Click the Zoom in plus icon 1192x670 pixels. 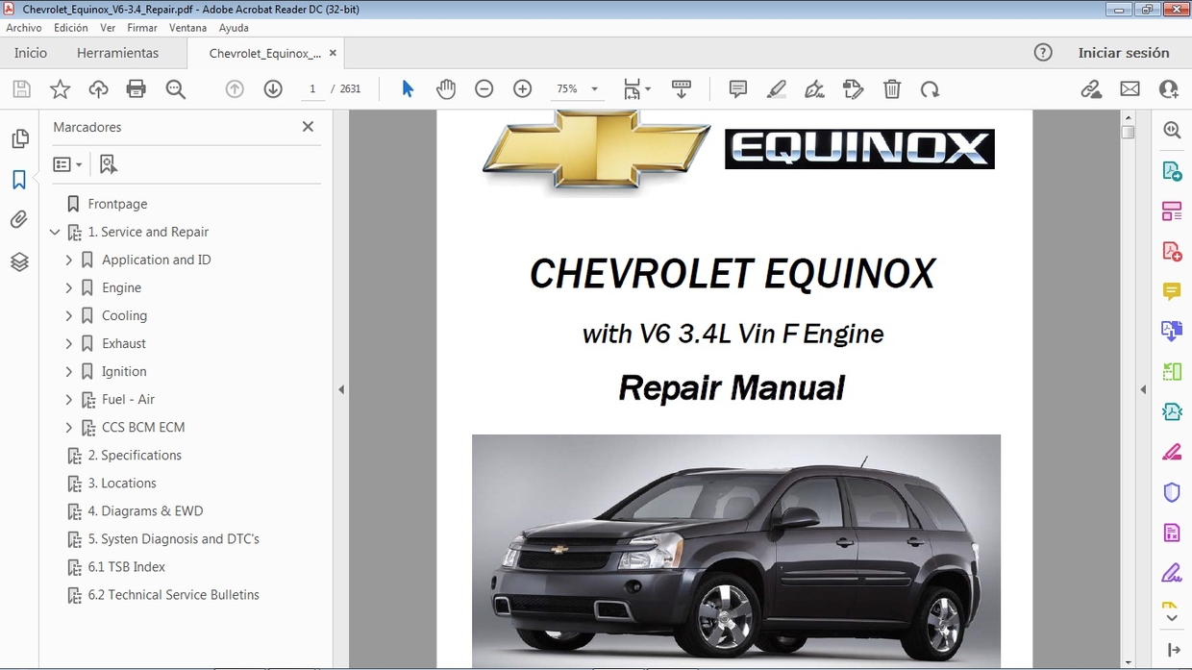523,89
